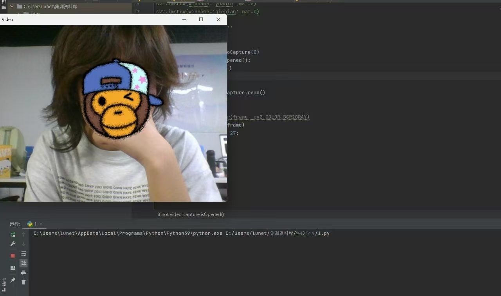Image resolution: width=501 pixels, height=296 pixels.
Task: Click line number 27 in editor gutter
Action: click(x=137, y=12)
